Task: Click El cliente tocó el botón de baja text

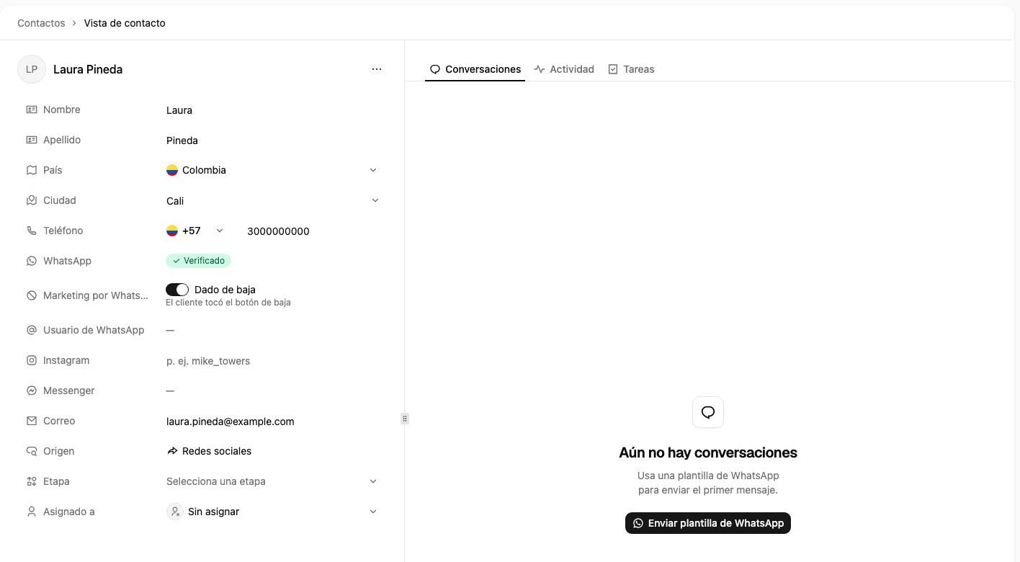Action: tap(228, 303)
